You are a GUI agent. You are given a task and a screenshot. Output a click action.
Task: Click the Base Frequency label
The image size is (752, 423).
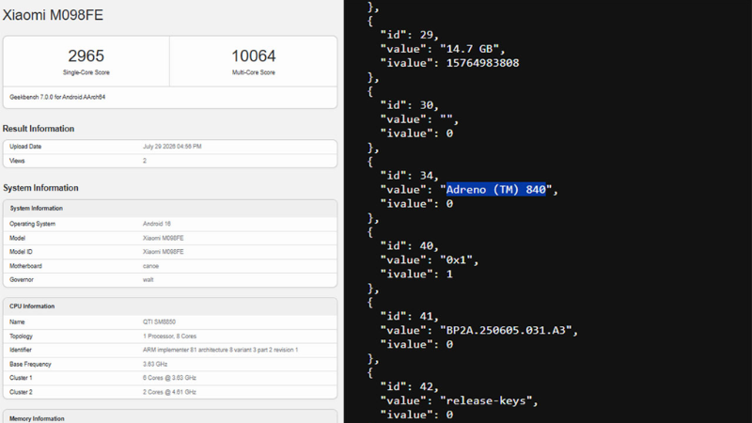30,364
